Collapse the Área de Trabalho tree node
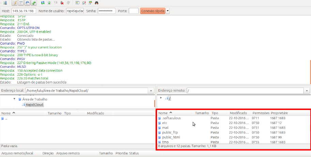The height and width of the screenshot is (157, 311). [15, 99]
